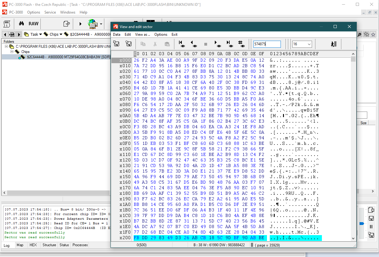Click the first disk save icon in sector editor
The image size is (379, 257).
(x=116, y=44)
